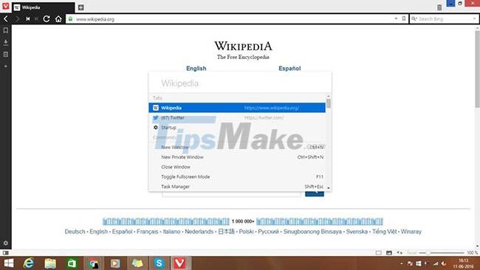This screenshot has height=270, width=480.
Task: Toggle the side panel visibility
Action: tap(5, 253)
